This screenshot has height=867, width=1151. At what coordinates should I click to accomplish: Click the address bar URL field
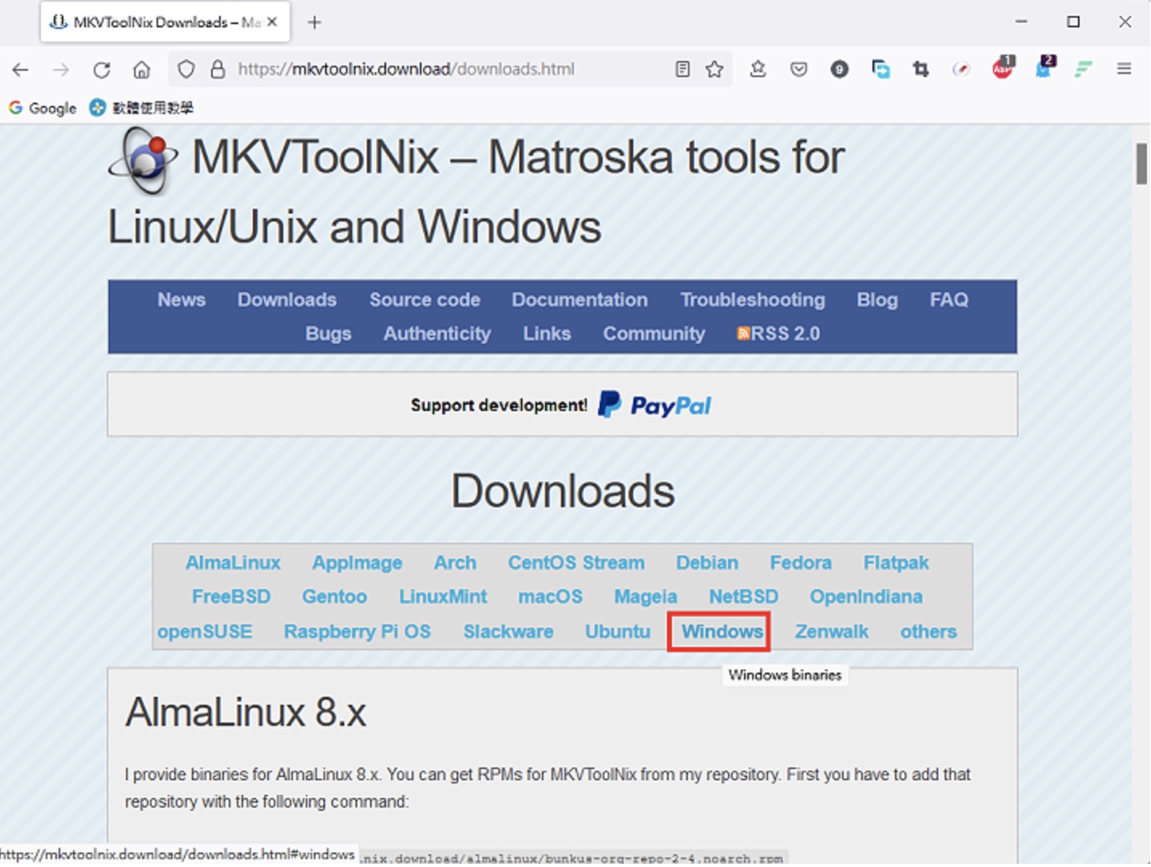tap(449, 70)
